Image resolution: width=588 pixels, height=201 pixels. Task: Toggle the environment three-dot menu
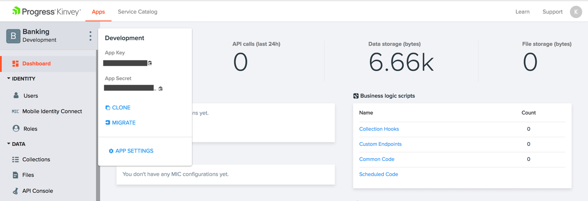[90, 36]
